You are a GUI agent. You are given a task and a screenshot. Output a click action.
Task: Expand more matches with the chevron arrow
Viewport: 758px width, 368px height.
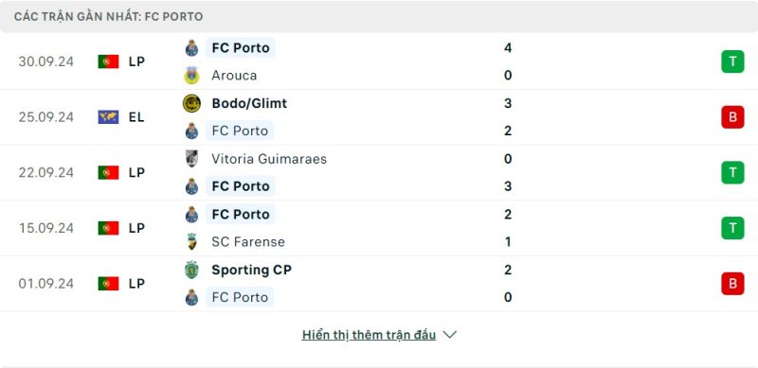(x=449, y=335)
